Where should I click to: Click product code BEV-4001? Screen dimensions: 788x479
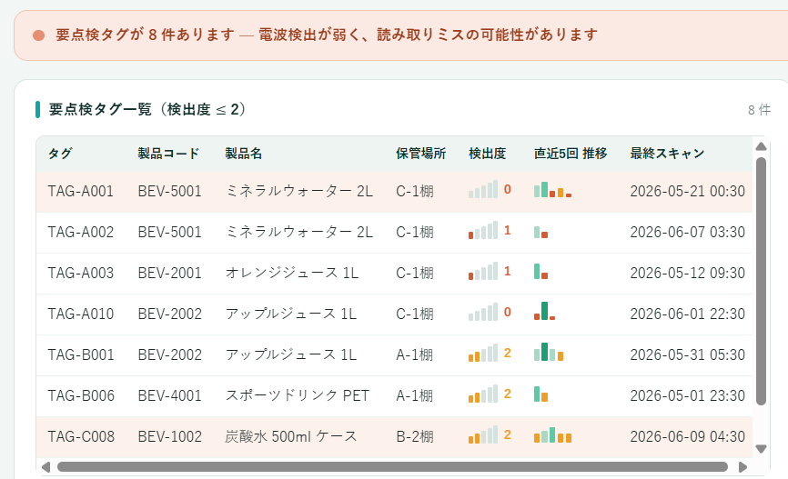point(169,395)
